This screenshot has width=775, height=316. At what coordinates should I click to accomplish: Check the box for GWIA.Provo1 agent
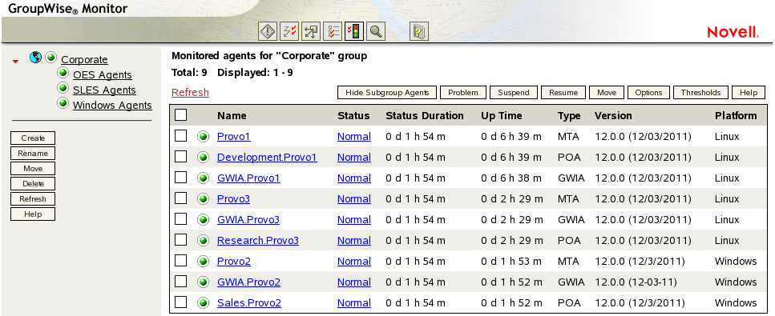point(181,177)
